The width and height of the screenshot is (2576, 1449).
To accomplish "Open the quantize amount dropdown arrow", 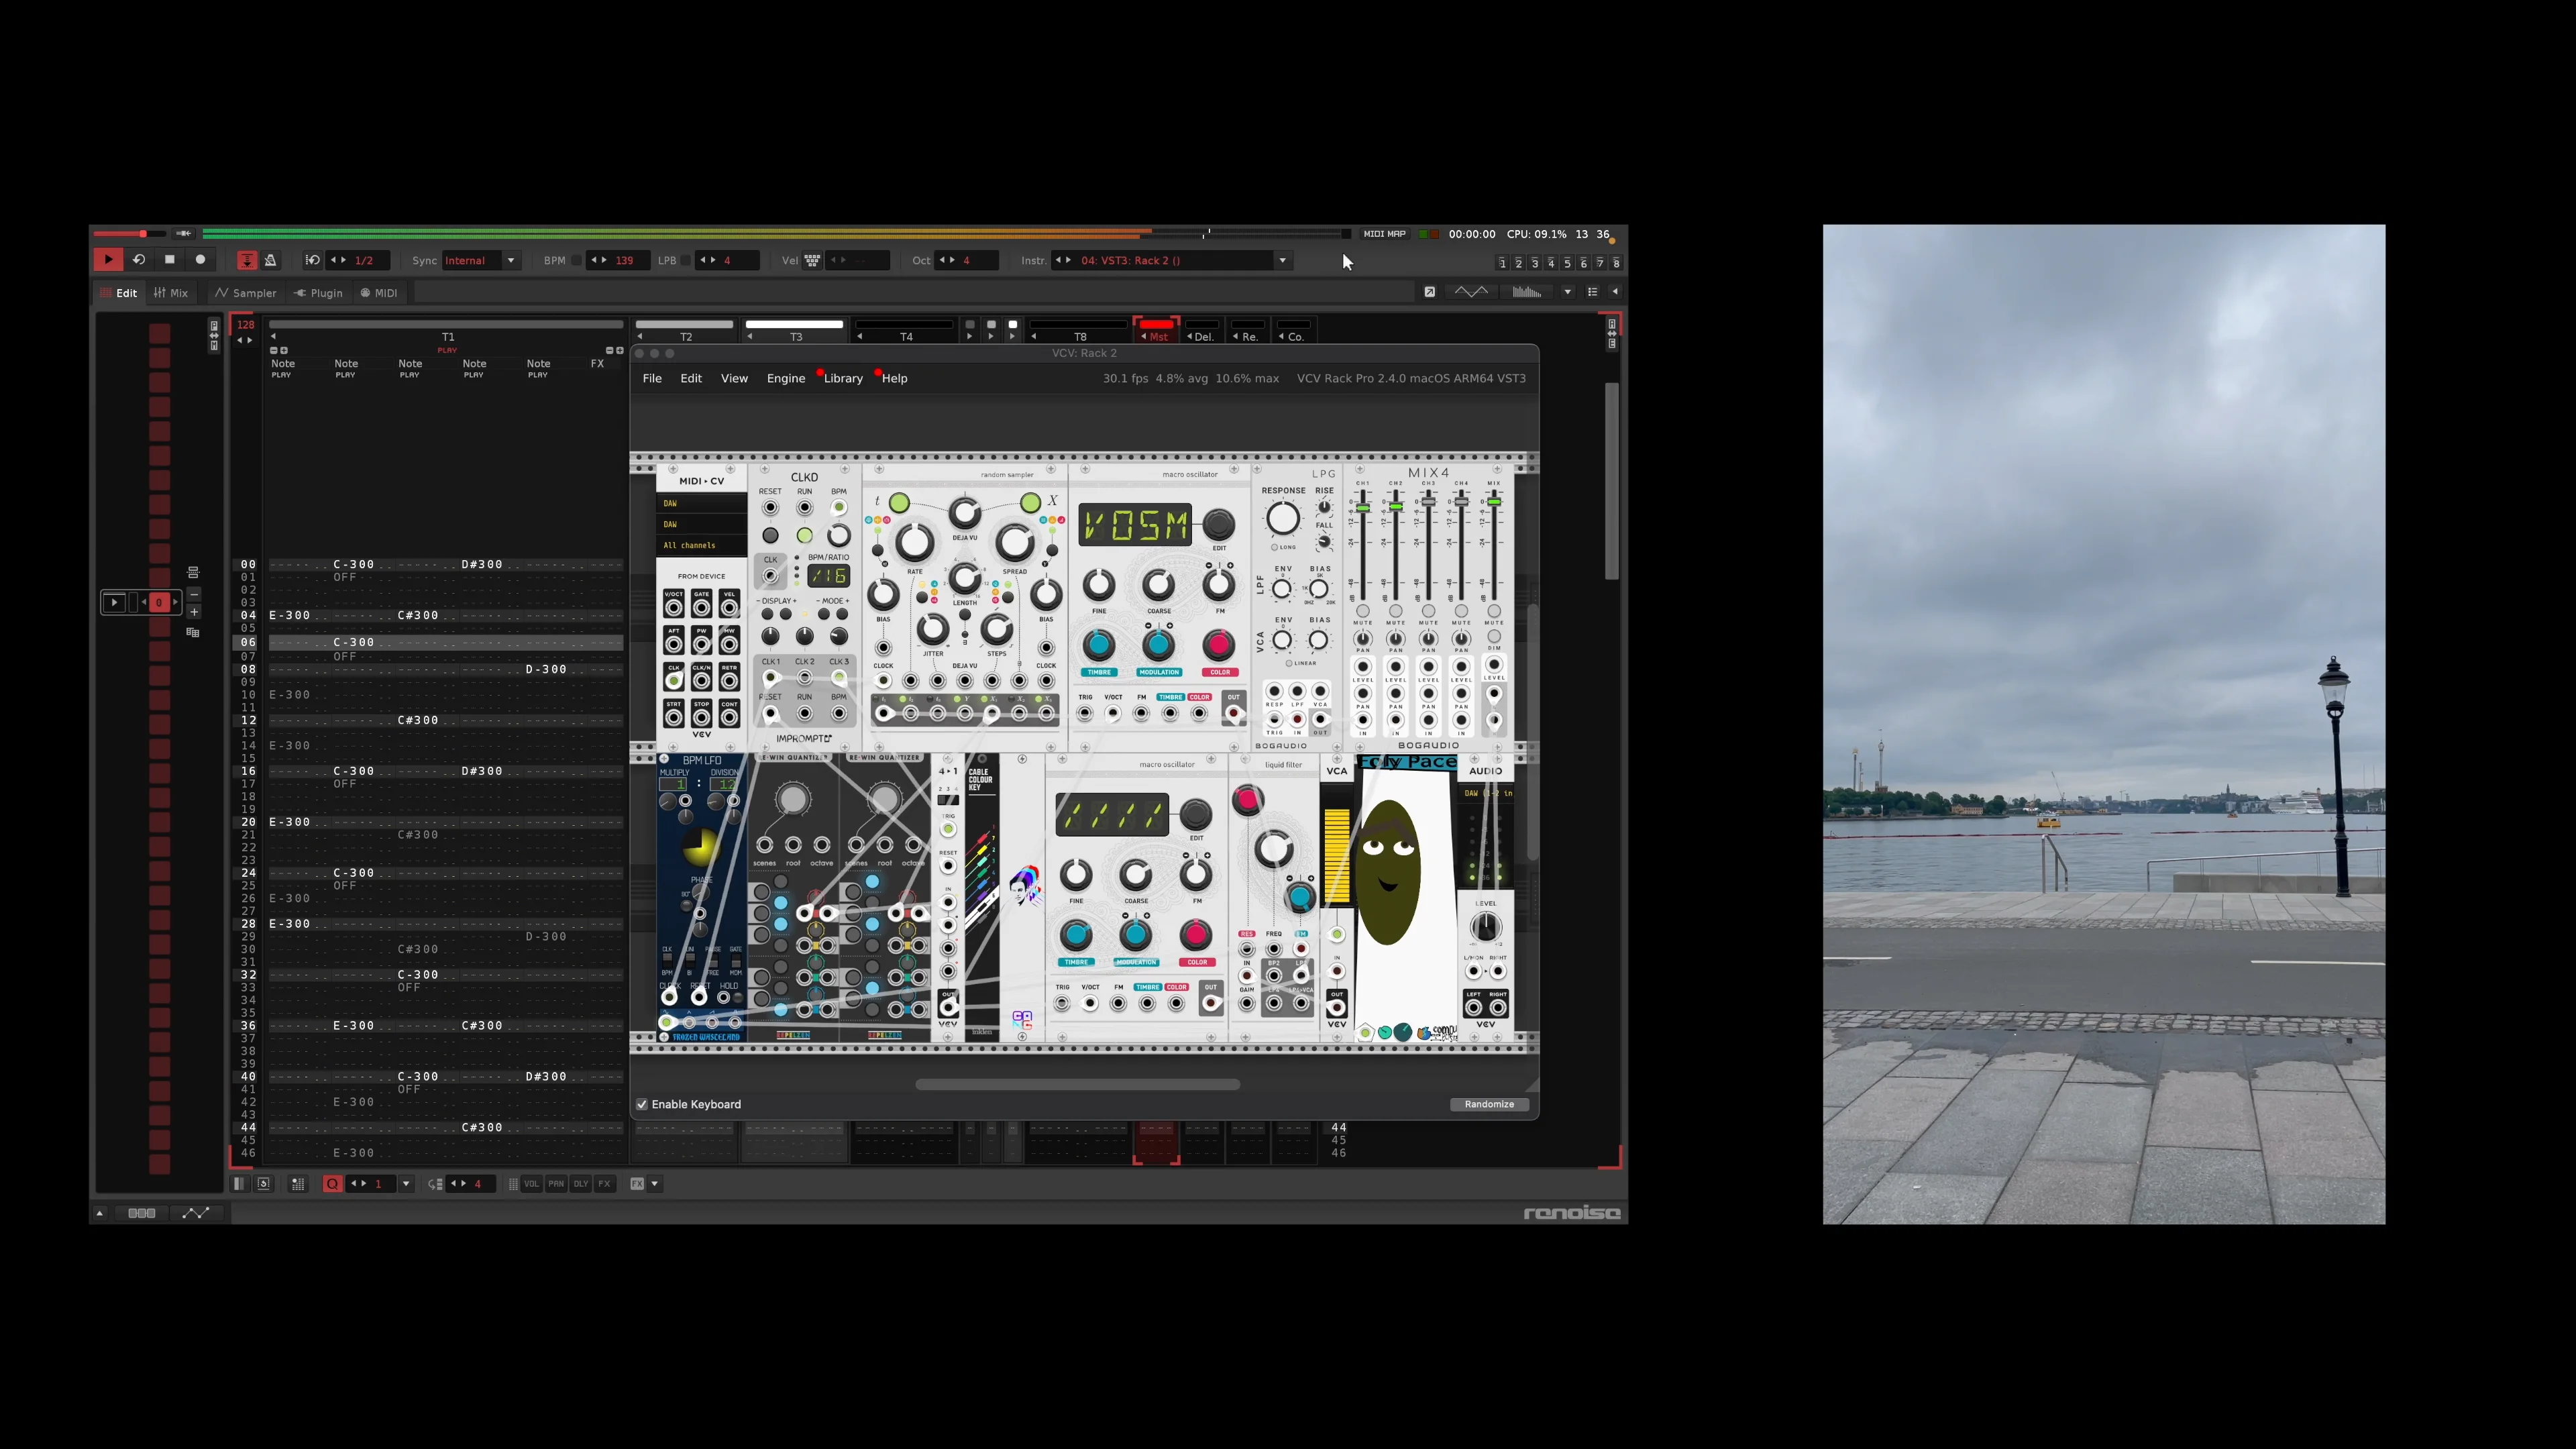I will 406,1184.
